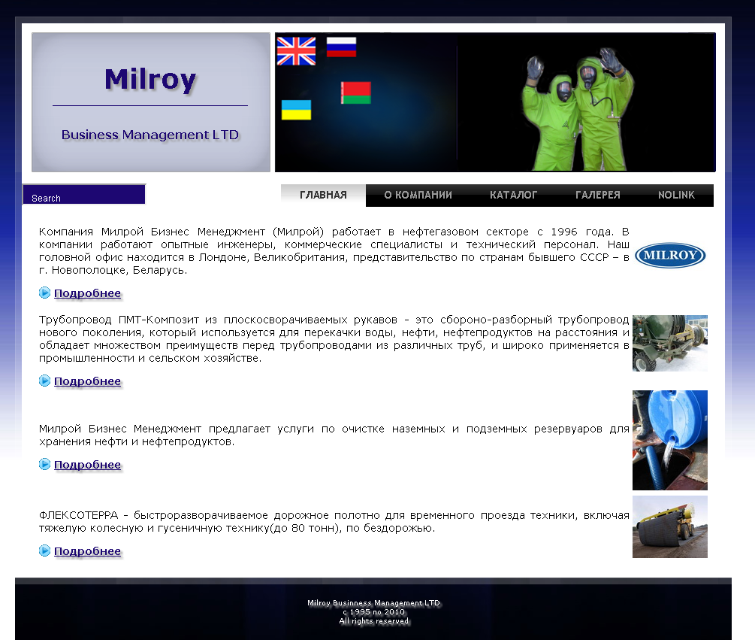The height and width of the screenshot is (640, 755).
Task: Click the pipeline equipment thumbnail image
Action: (669, 343)
